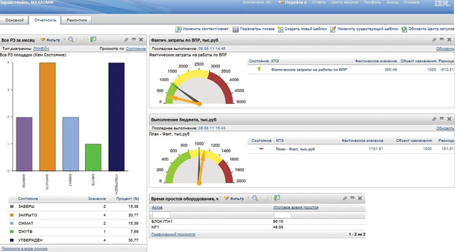Minimize the Выполнение бюджета portlet

click(441, 119)
